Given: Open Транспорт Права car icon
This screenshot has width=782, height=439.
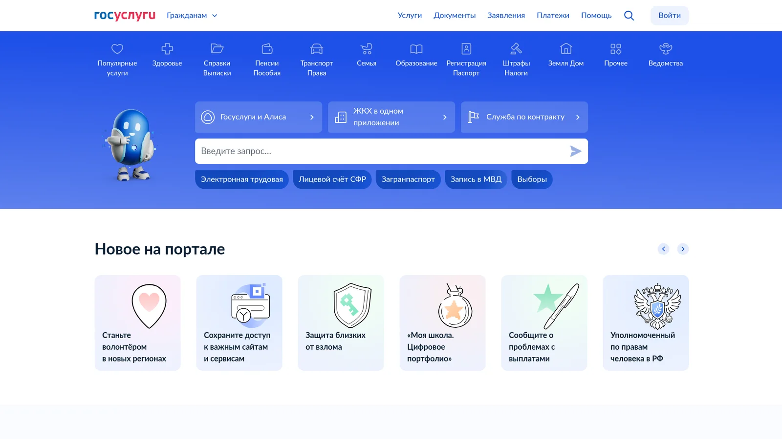Looking at the screenshot, I should pos(317,49).
